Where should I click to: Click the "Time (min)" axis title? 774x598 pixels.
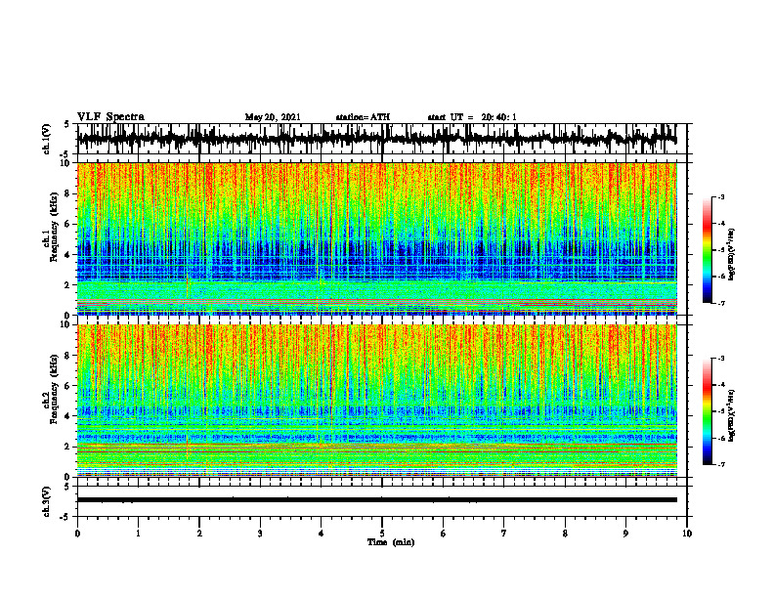[391, 542]
